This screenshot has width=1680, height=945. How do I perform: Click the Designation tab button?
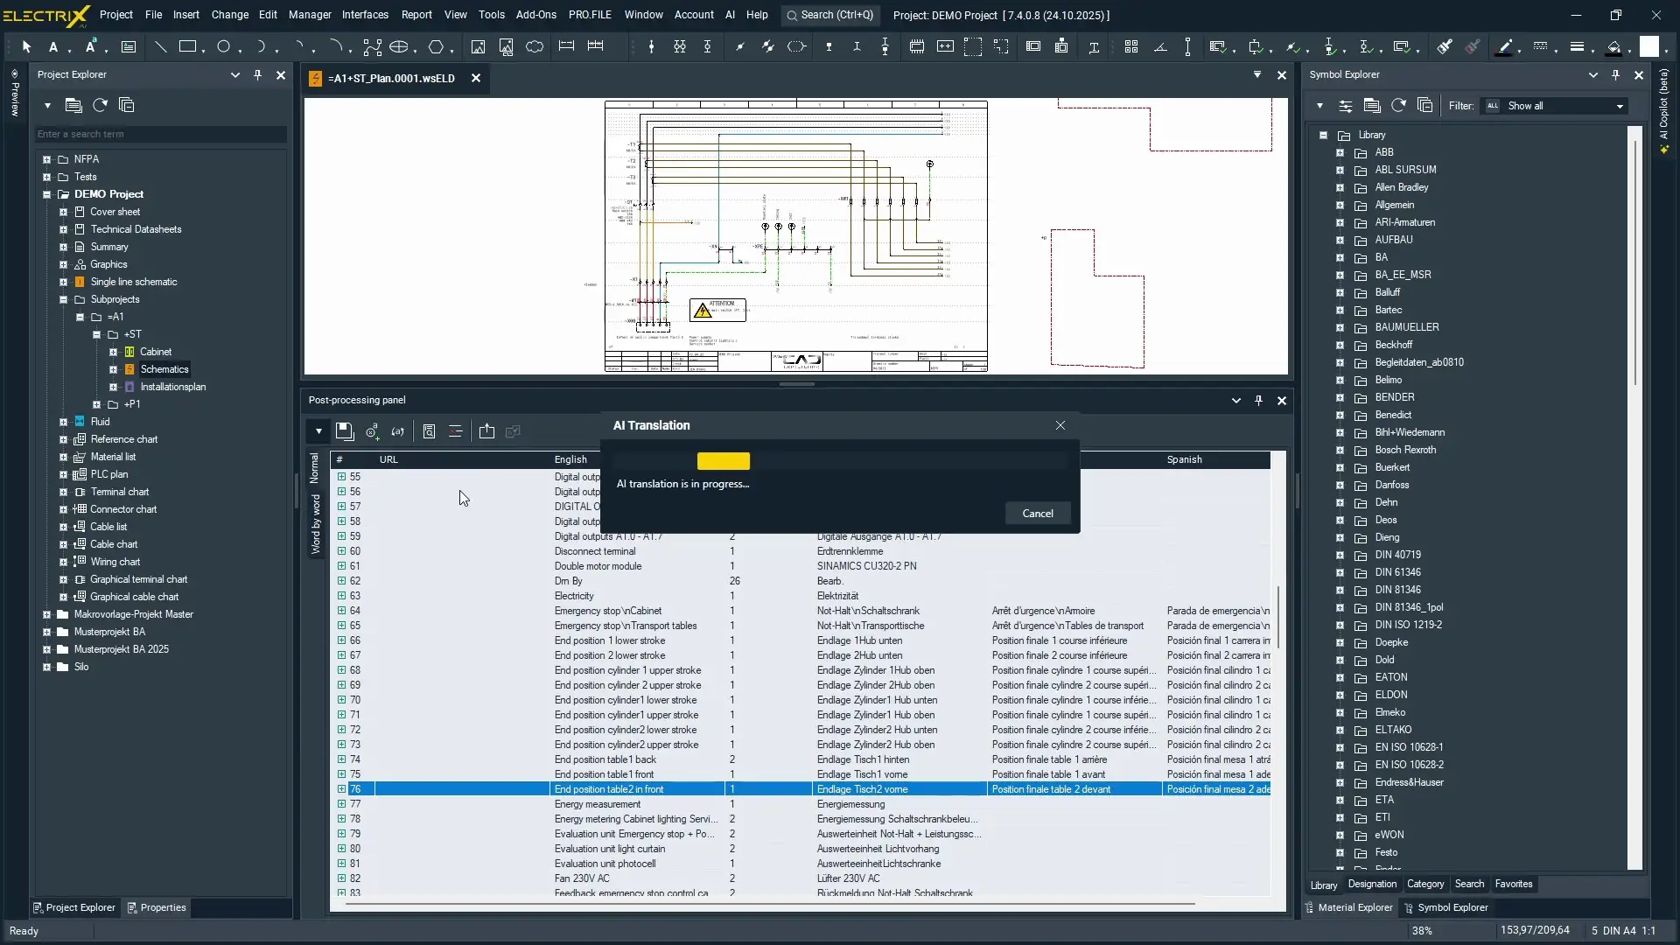coord(1371,884)
